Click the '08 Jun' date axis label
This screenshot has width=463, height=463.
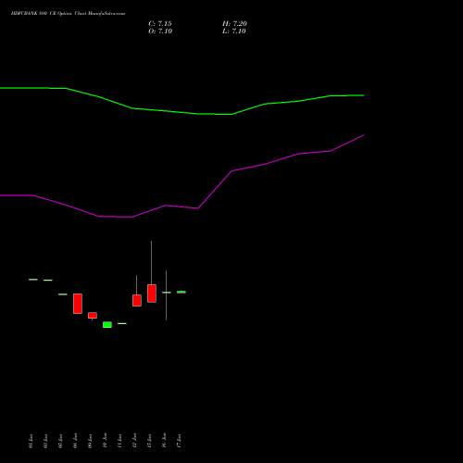tap(75, 441)
